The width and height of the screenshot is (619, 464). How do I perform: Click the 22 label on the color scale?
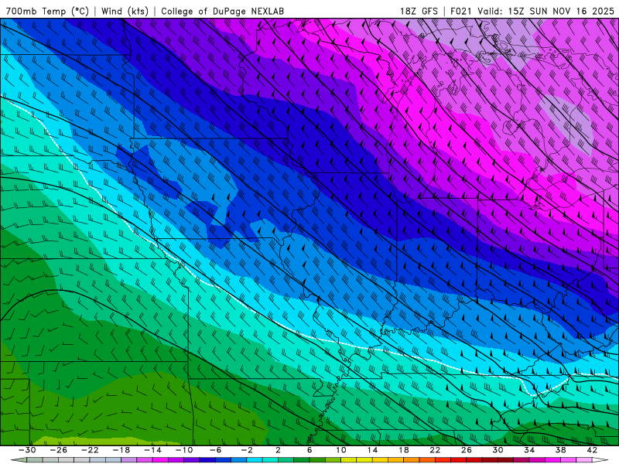click(x=436, y=450)
